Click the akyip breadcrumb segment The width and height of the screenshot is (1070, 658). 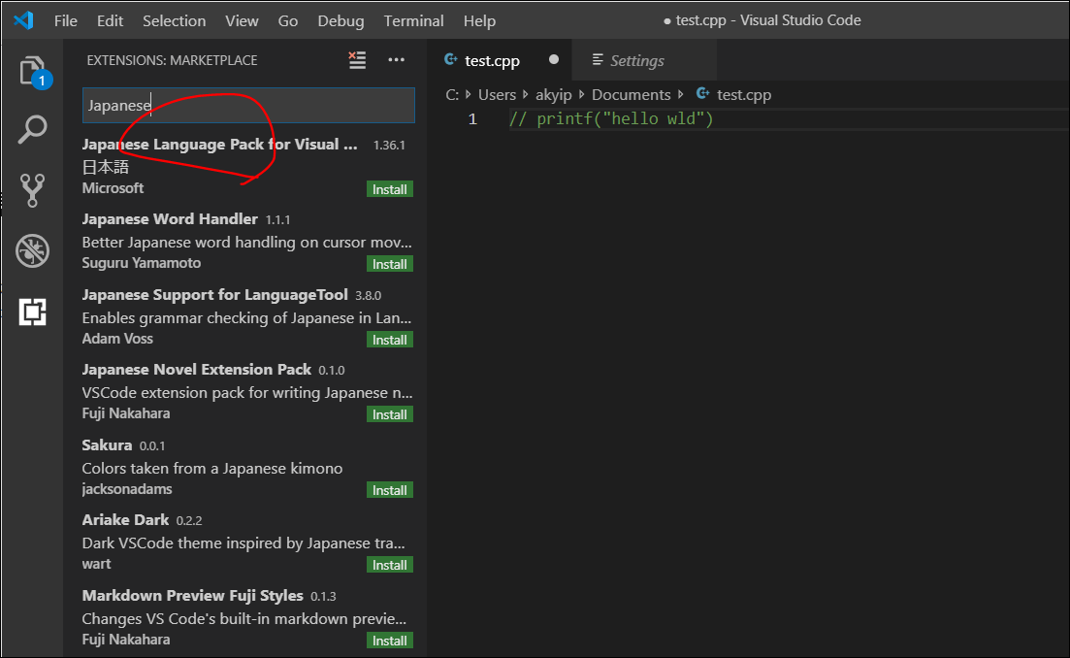click(553, 94)
